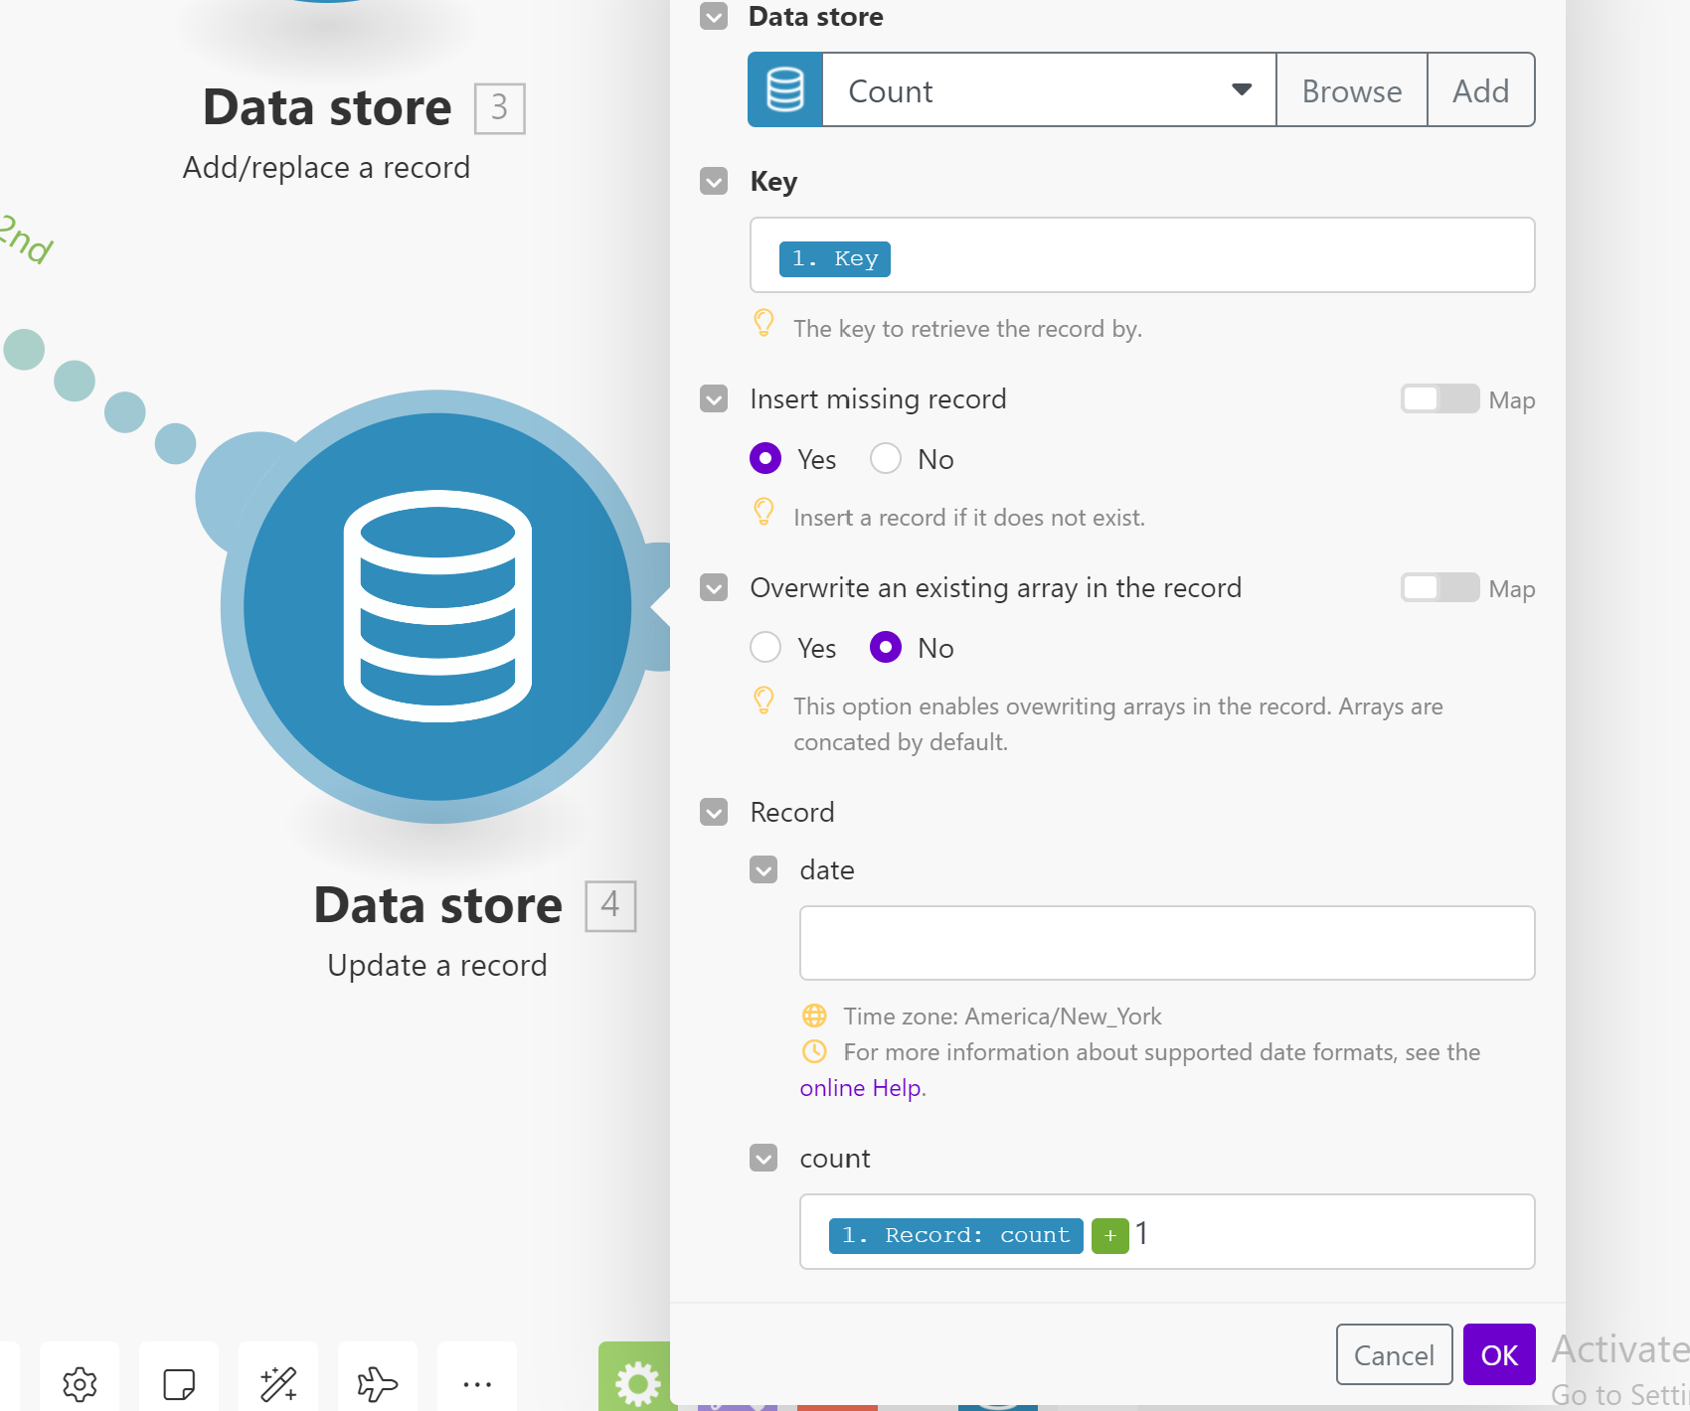
Task: Click the blue data store icon beside Count
Action: [785, 90]
